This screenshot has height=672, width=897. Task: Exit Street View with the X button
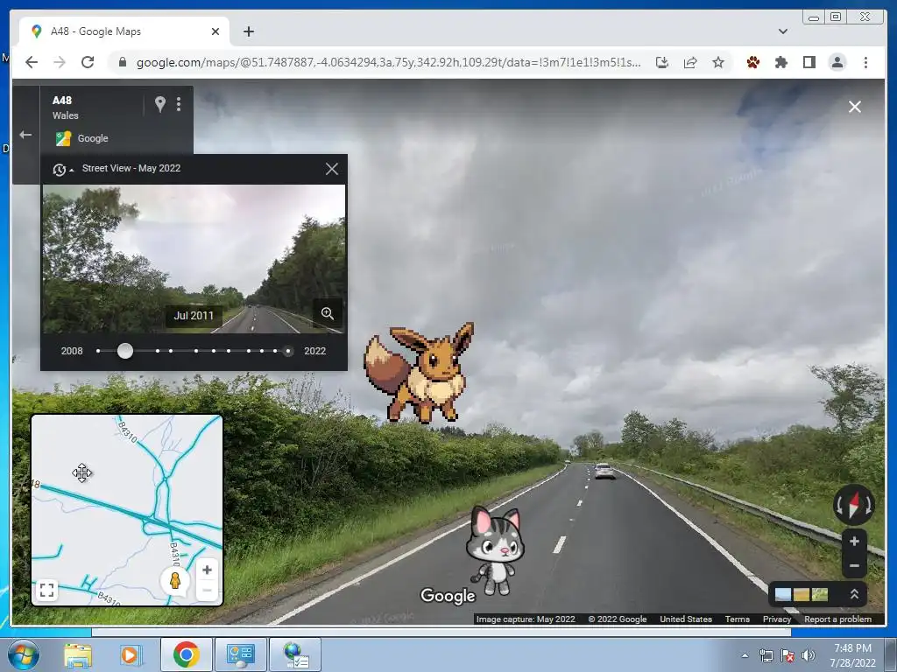point(855,107)
